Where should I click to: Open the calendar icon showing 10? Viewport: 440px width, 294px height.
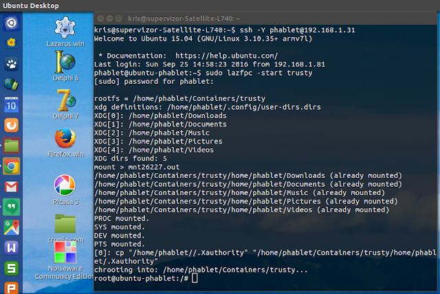(11, 104)
